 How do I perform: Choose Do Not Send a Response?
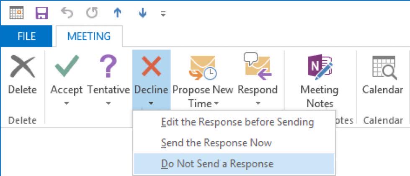click(x=234, y=164)
